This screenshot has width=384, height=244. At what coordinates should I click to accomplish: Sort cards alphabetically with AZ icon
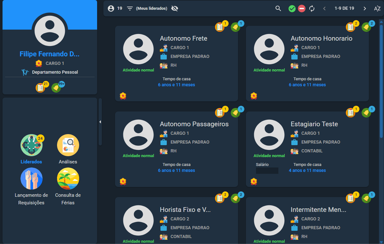[x=377, y=9]
